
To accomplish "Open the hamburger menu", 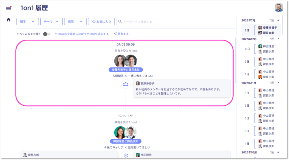I will point(8,8).
